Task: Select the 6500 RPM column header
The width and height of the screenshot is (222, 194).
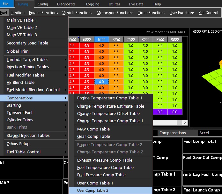Action: 101,39
